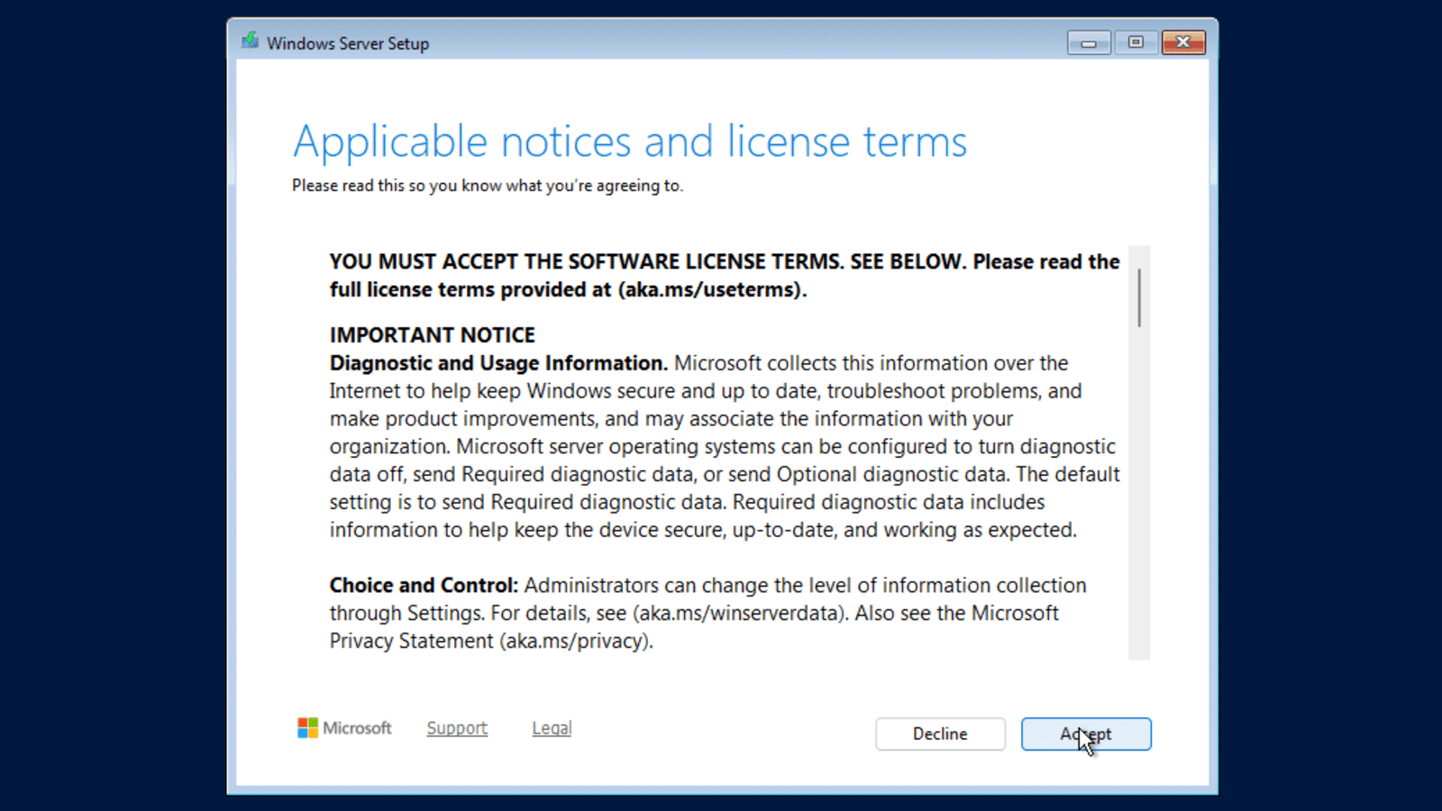1442x811 pixels.
Task: Click the 'IMPORTANT NOTICE' heading
Action: (432, 335)
